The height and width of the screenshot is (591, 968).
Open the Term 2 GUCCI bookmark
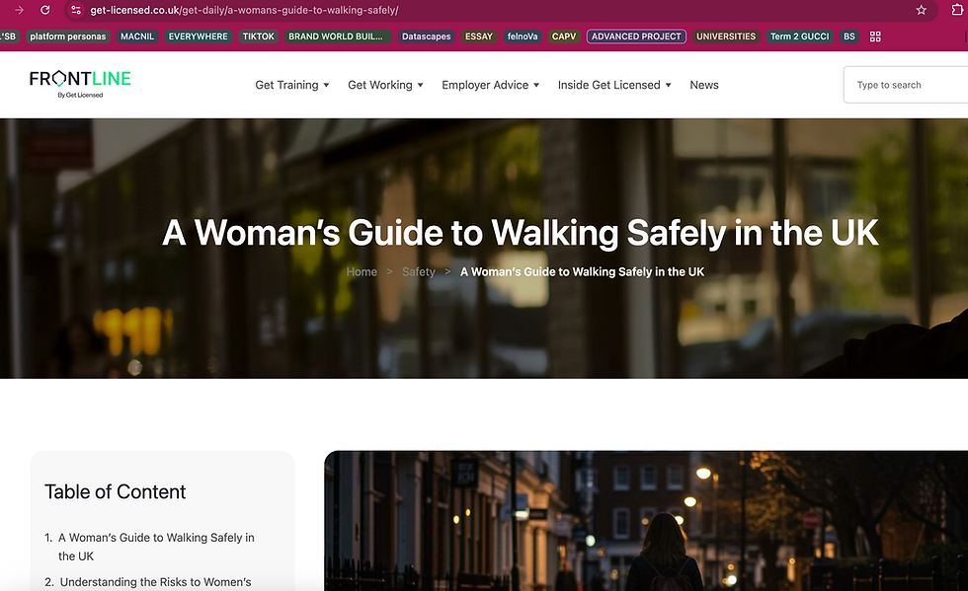[799, 37]
